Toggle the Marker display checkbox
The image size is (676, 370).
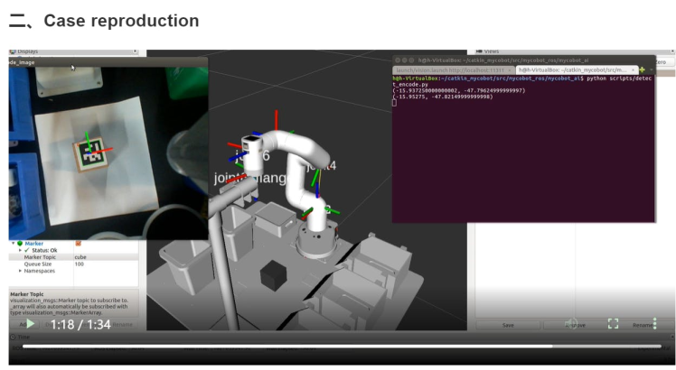click(79, 244)
